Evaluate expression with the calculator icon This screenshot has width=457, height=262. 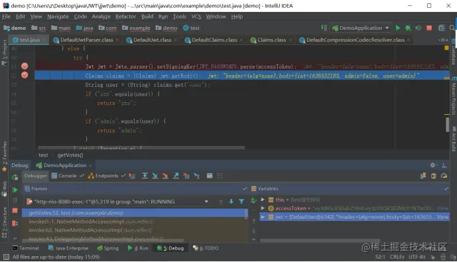209,176
